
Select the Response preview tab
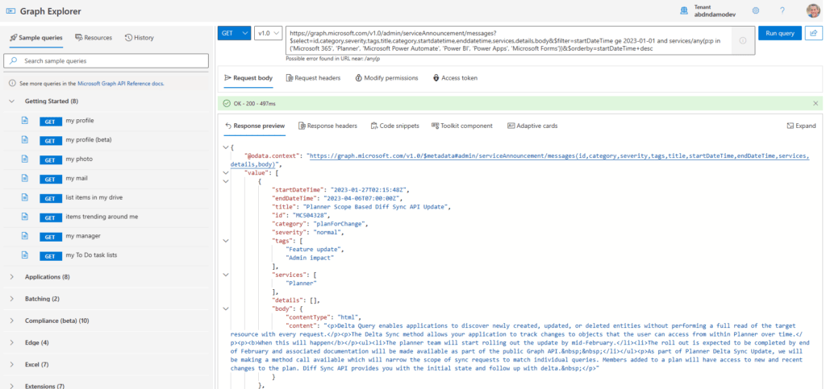255,126
